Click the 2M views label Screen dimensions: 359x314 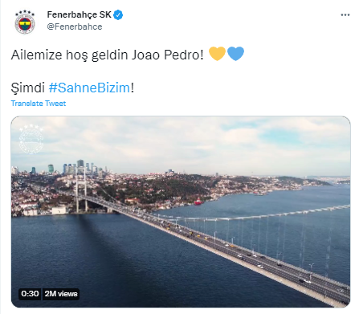pos(61,294)
